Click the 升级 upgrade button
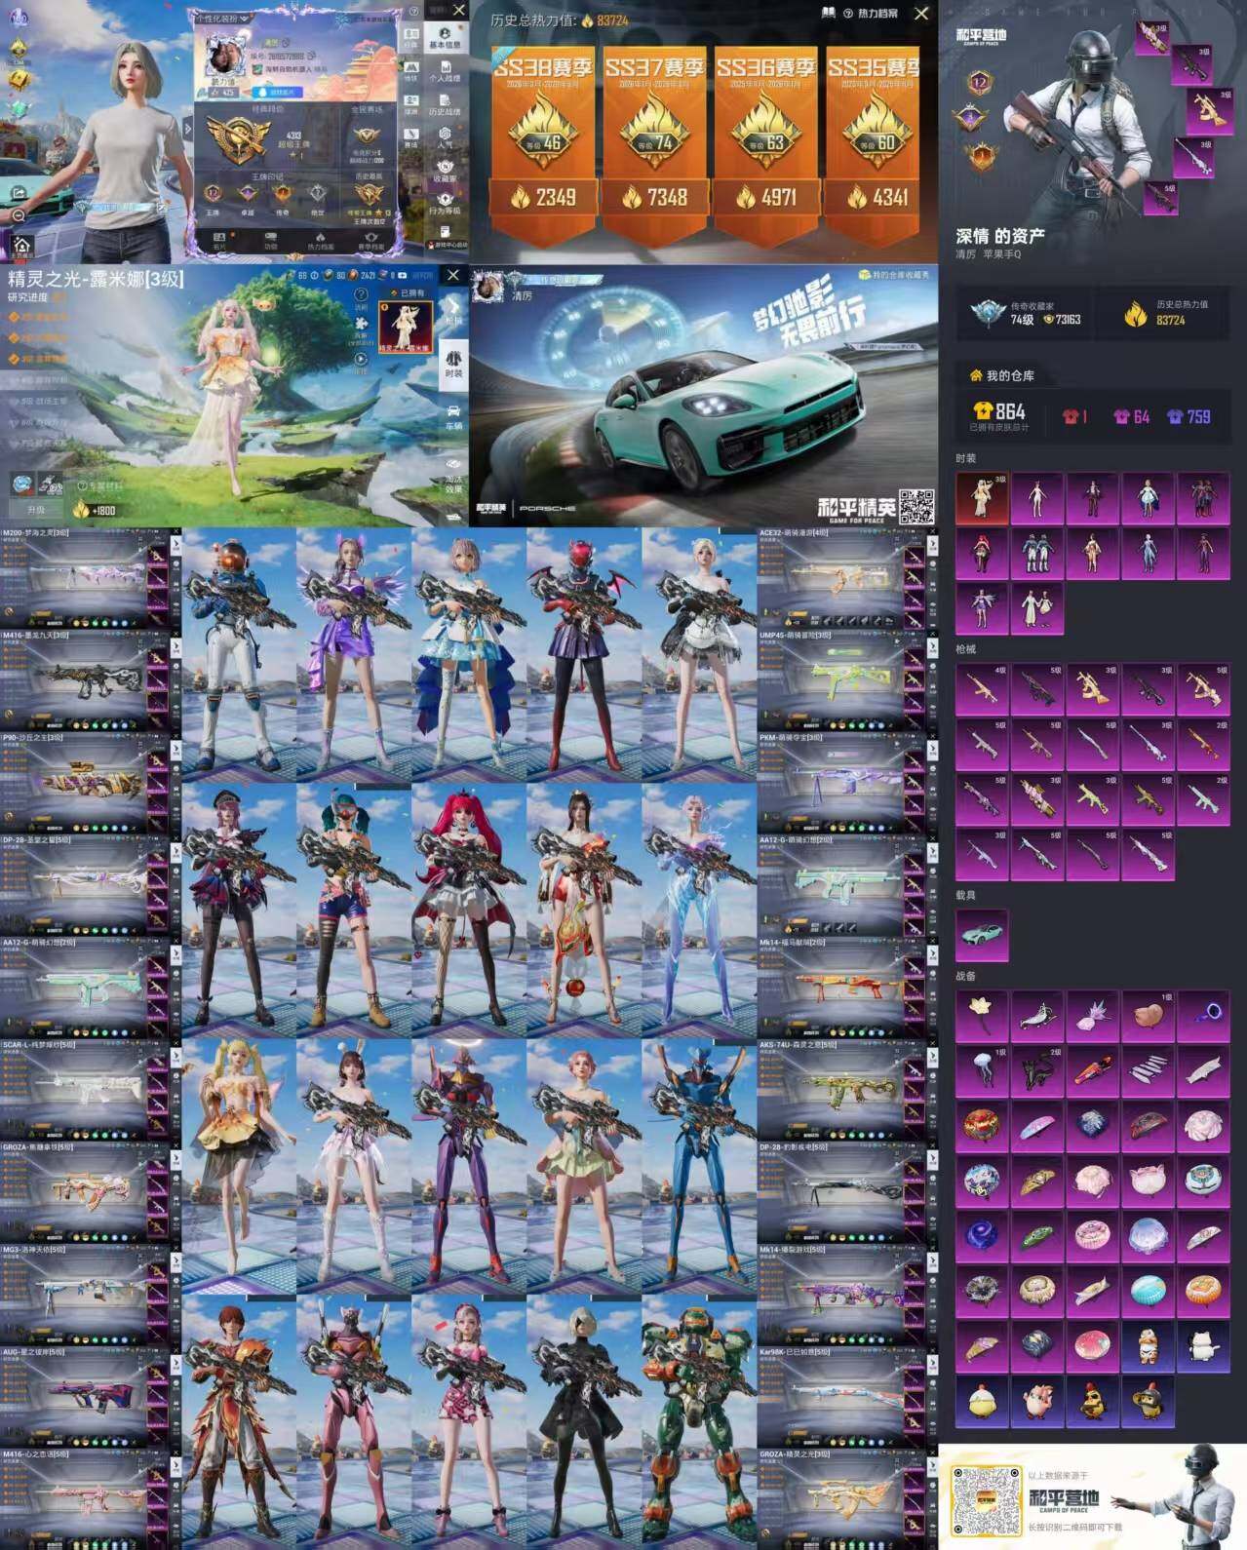The image size is (1247, 1550). (35, 510)
